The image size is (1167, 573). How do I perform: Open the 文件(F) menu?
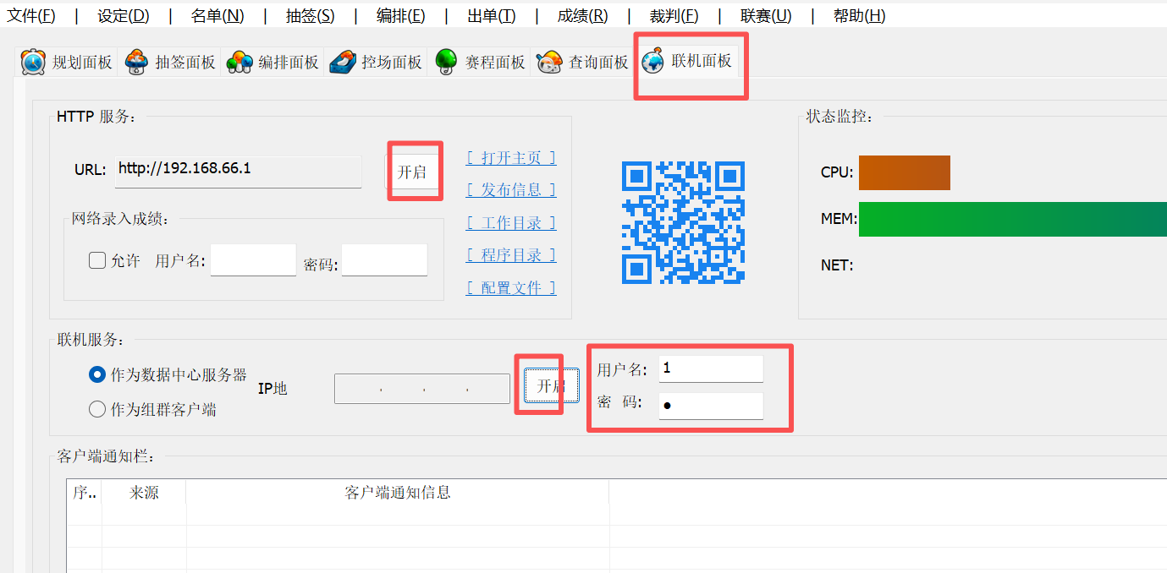tap(31, 15)
